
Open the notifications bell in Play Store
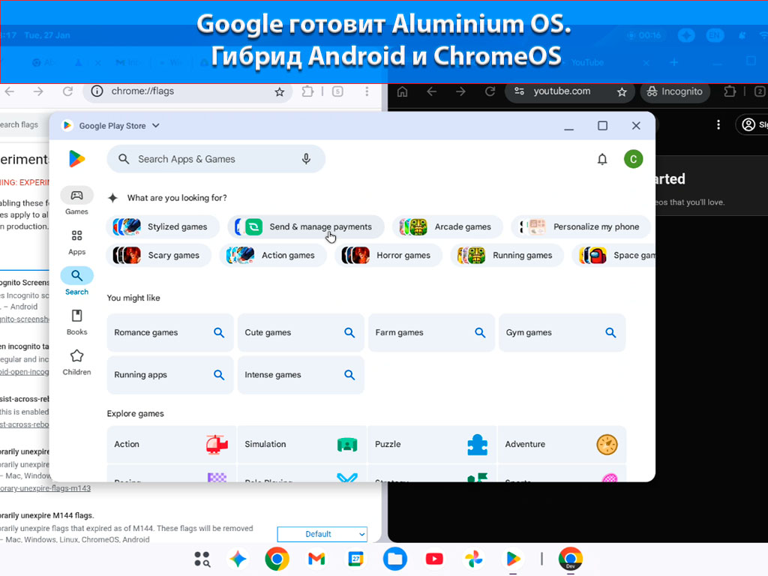pyautogui.click(x=602, y=159)
